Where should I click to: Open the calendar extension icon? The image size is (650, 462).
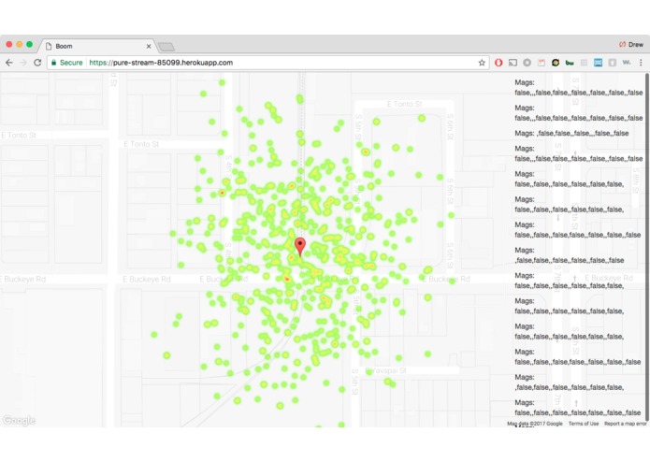pos(541,63)
